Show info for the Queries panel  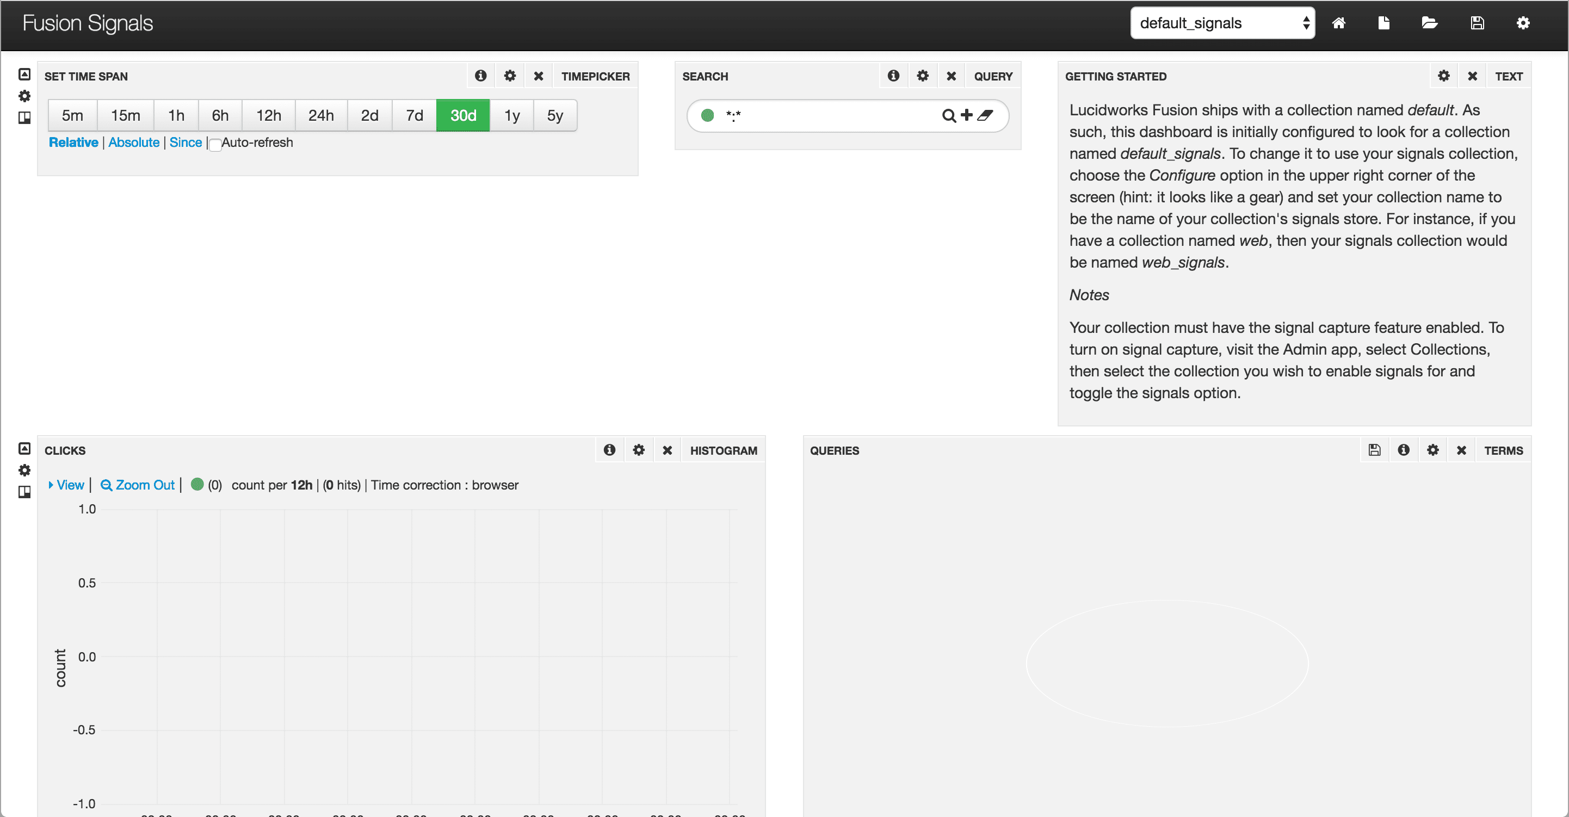click(1403, 450)
